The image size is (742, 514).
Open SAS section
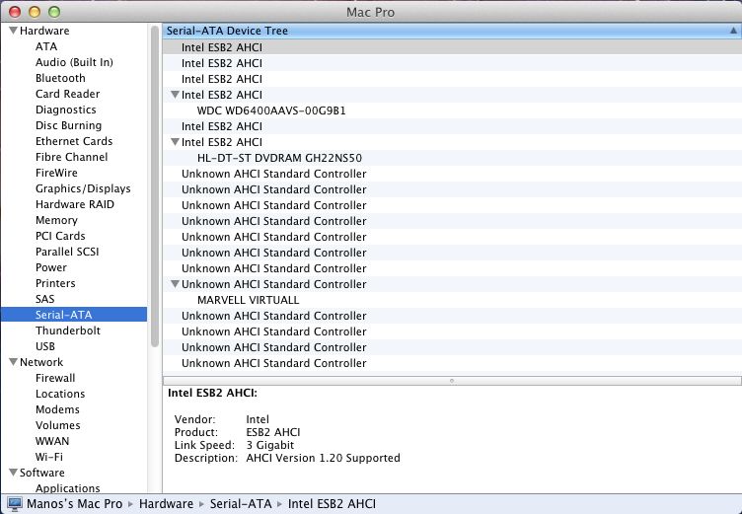click(45, 299)
